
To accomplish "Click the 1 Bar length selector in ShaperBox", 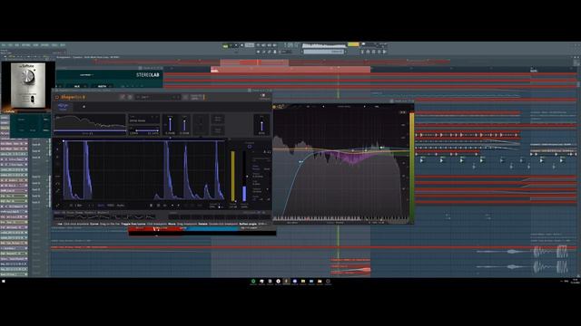I will tap(79, 206).
